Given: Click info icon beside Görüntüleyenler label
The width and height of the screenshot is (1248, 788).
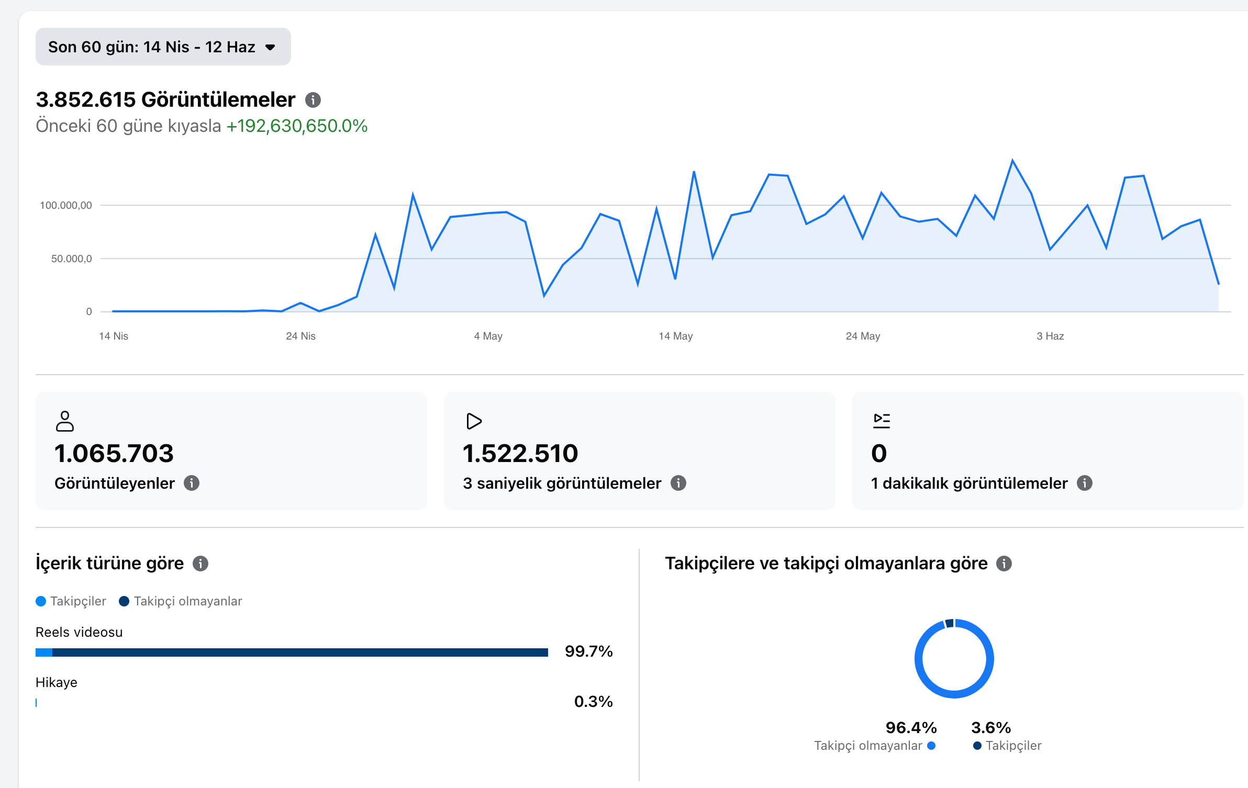Looking at the screenshot, I should [x=192, y=483].
